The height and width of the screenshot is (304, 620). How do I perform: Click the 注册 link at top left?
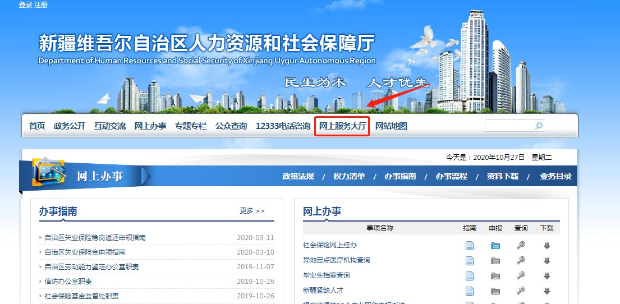pos(41,5)
